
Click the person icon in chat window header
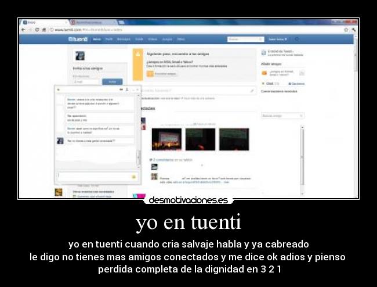point(126,89)
